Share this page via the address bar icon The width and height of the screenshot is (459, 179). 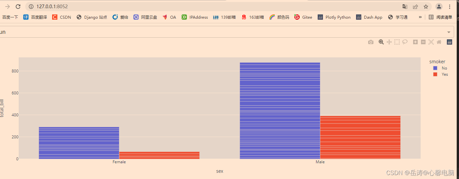pyautogui.click(x=415, y=7)
